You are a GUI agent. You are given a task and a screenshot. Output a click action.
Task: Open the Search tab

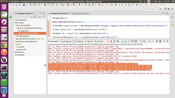[x=89, y=41]
